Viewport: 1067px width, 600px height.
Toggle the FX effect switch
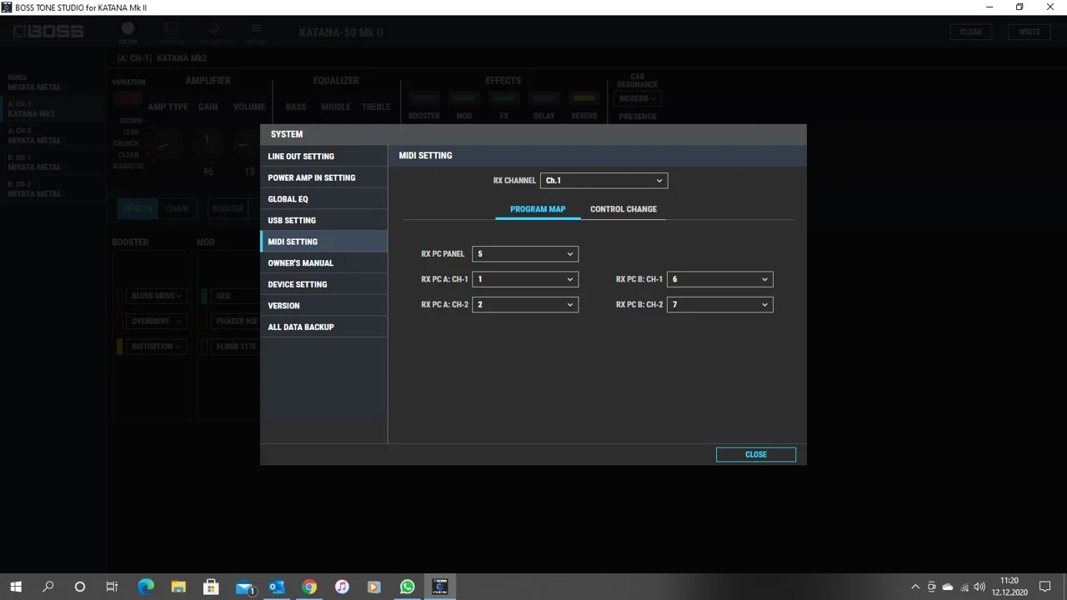pyautogui.click(x=503, y=98)
